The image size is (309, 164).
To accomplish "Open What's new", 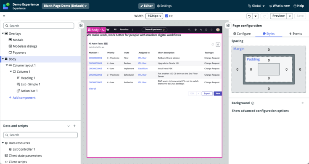I will pos(280,6).
